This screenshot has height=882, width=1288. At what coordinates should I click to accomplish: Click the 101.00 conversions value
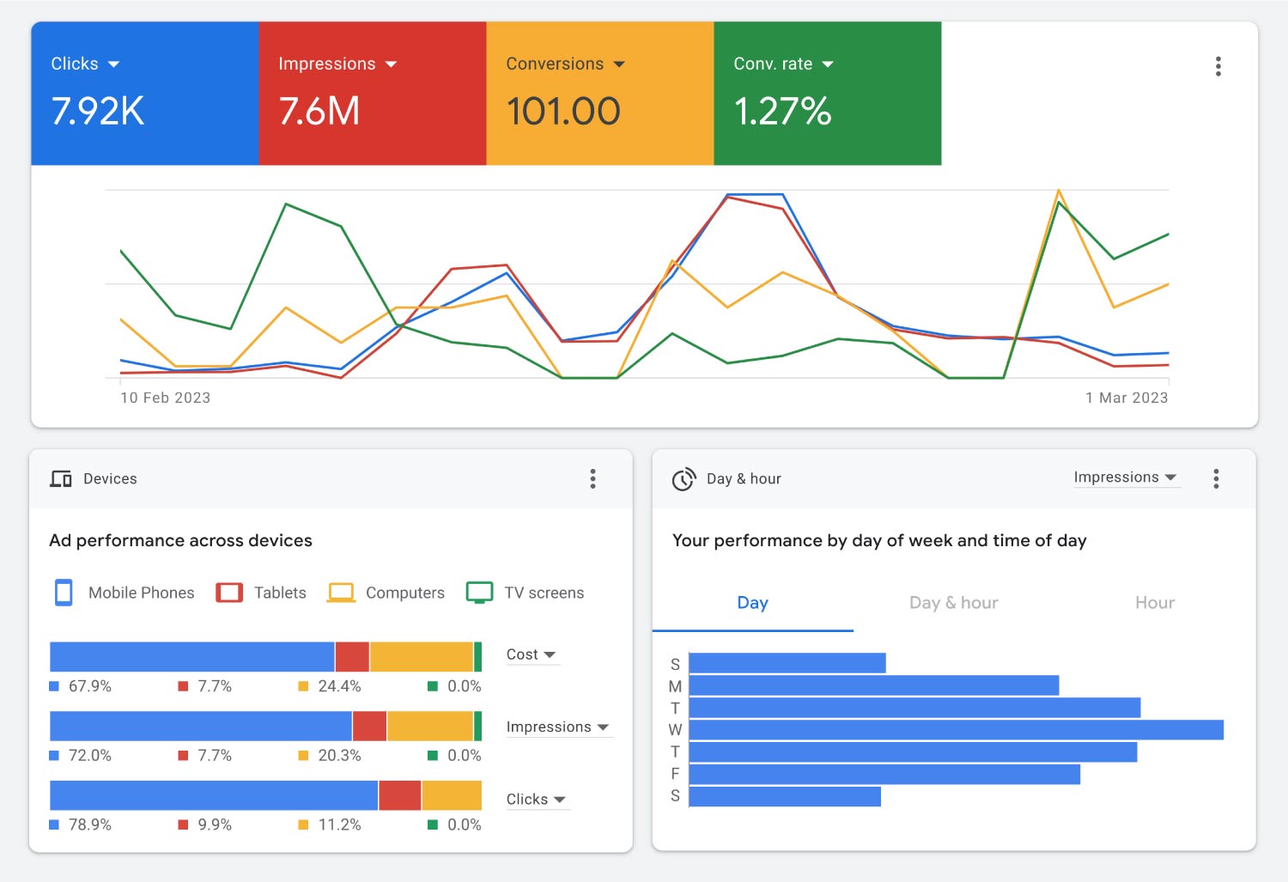tap(563, 112)
